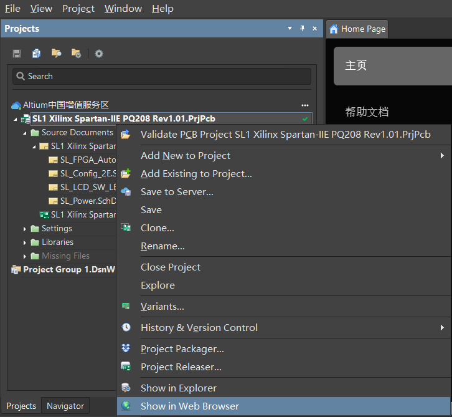Image resolution: width=452 pixels, height=417 pixels.
Task: Click the History clock icon
Action: click(x=126, y=327)
